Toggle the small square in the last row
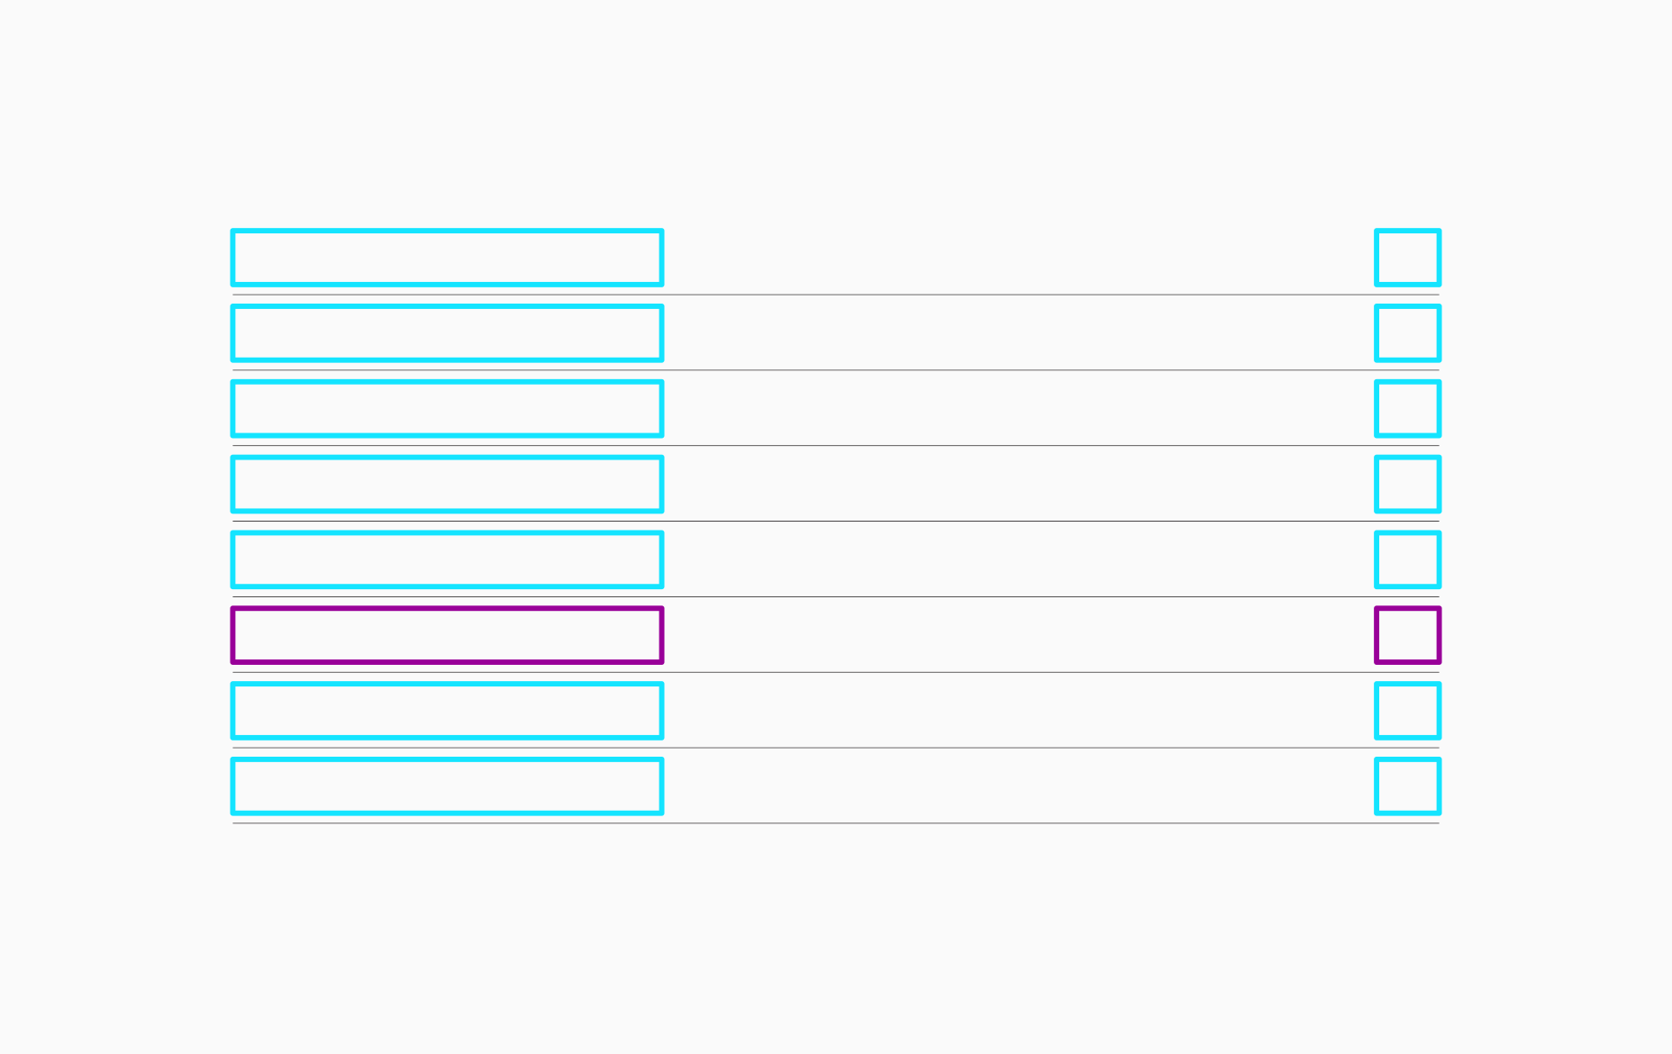The height and width of the screenshot is (1054, 1672). click(1407, 786)
